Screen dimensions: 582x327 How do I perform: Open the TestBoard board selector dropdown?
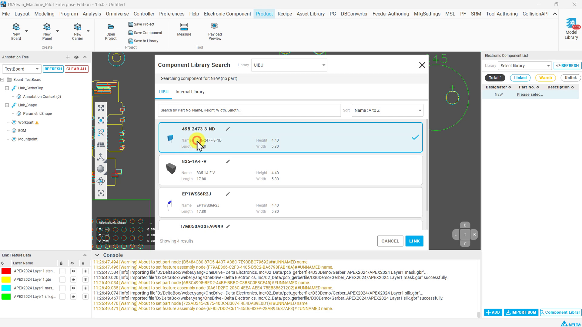(22, 69)
